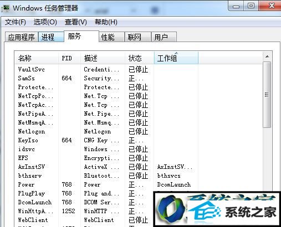281x227 pixels.
Task: Open the 帮助(H) menu
Action: [106, 22]
